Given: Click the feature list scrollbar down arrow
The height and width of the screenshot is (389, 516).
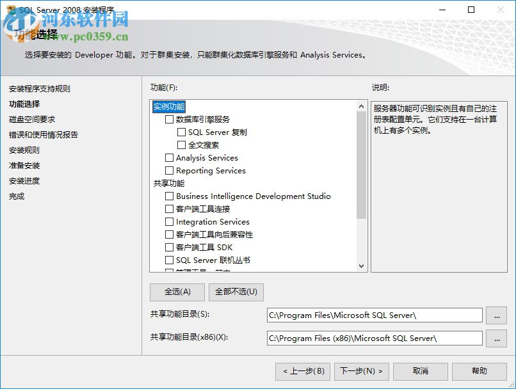Looking at the screenshot, I should coord(360,267).
